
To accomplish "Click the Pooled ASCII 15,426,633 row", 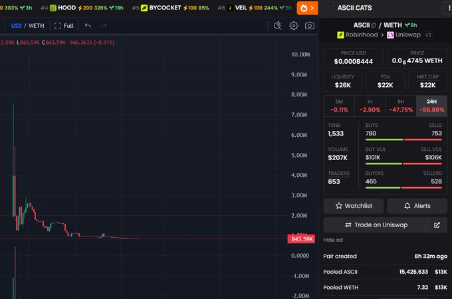I will tap(385, 272).
